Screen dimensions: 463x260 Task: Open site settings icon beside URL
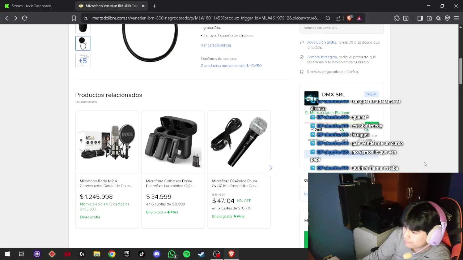(x=85, y=18)
